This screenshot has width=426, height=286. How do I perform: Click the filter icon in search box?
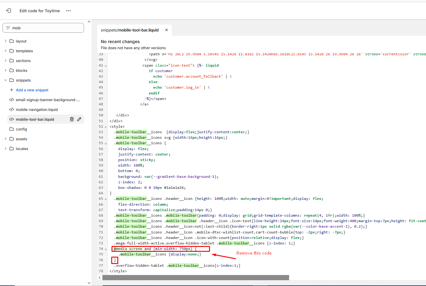pos(8,28)
